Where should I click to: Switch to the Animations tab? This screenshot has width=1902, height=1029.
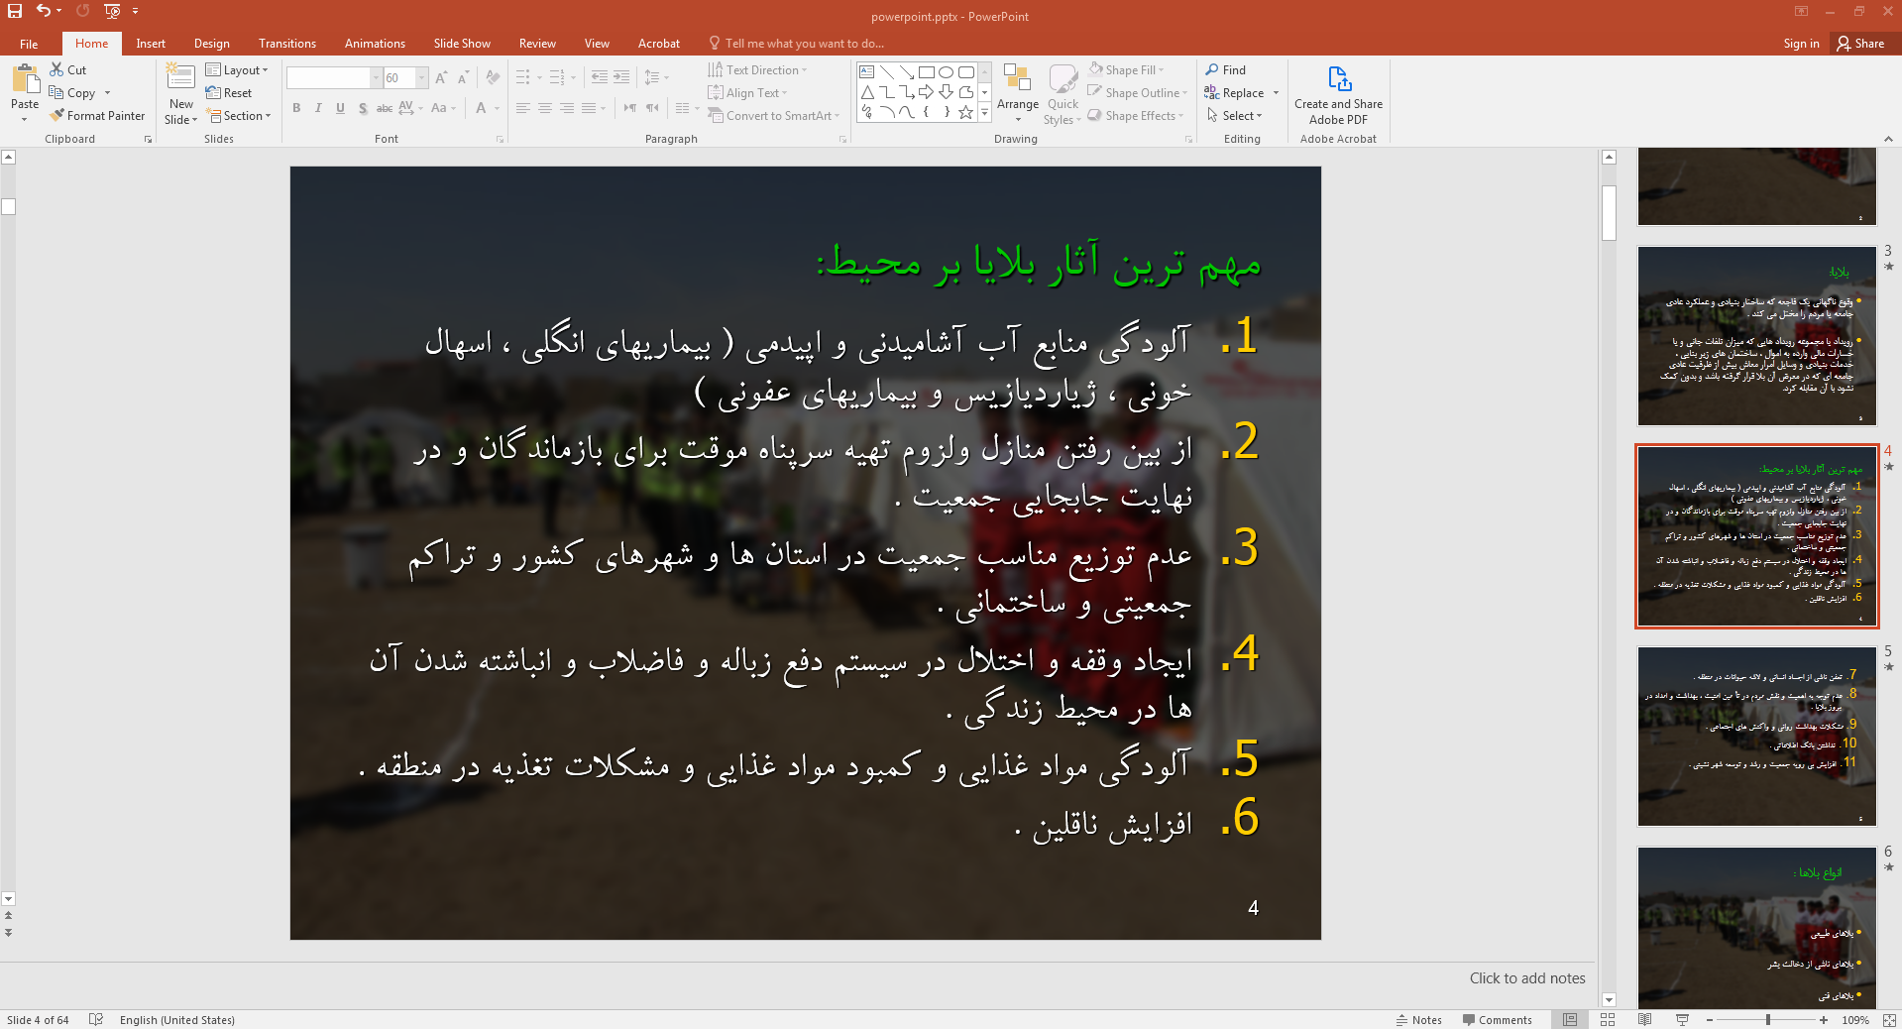(375, 44)
